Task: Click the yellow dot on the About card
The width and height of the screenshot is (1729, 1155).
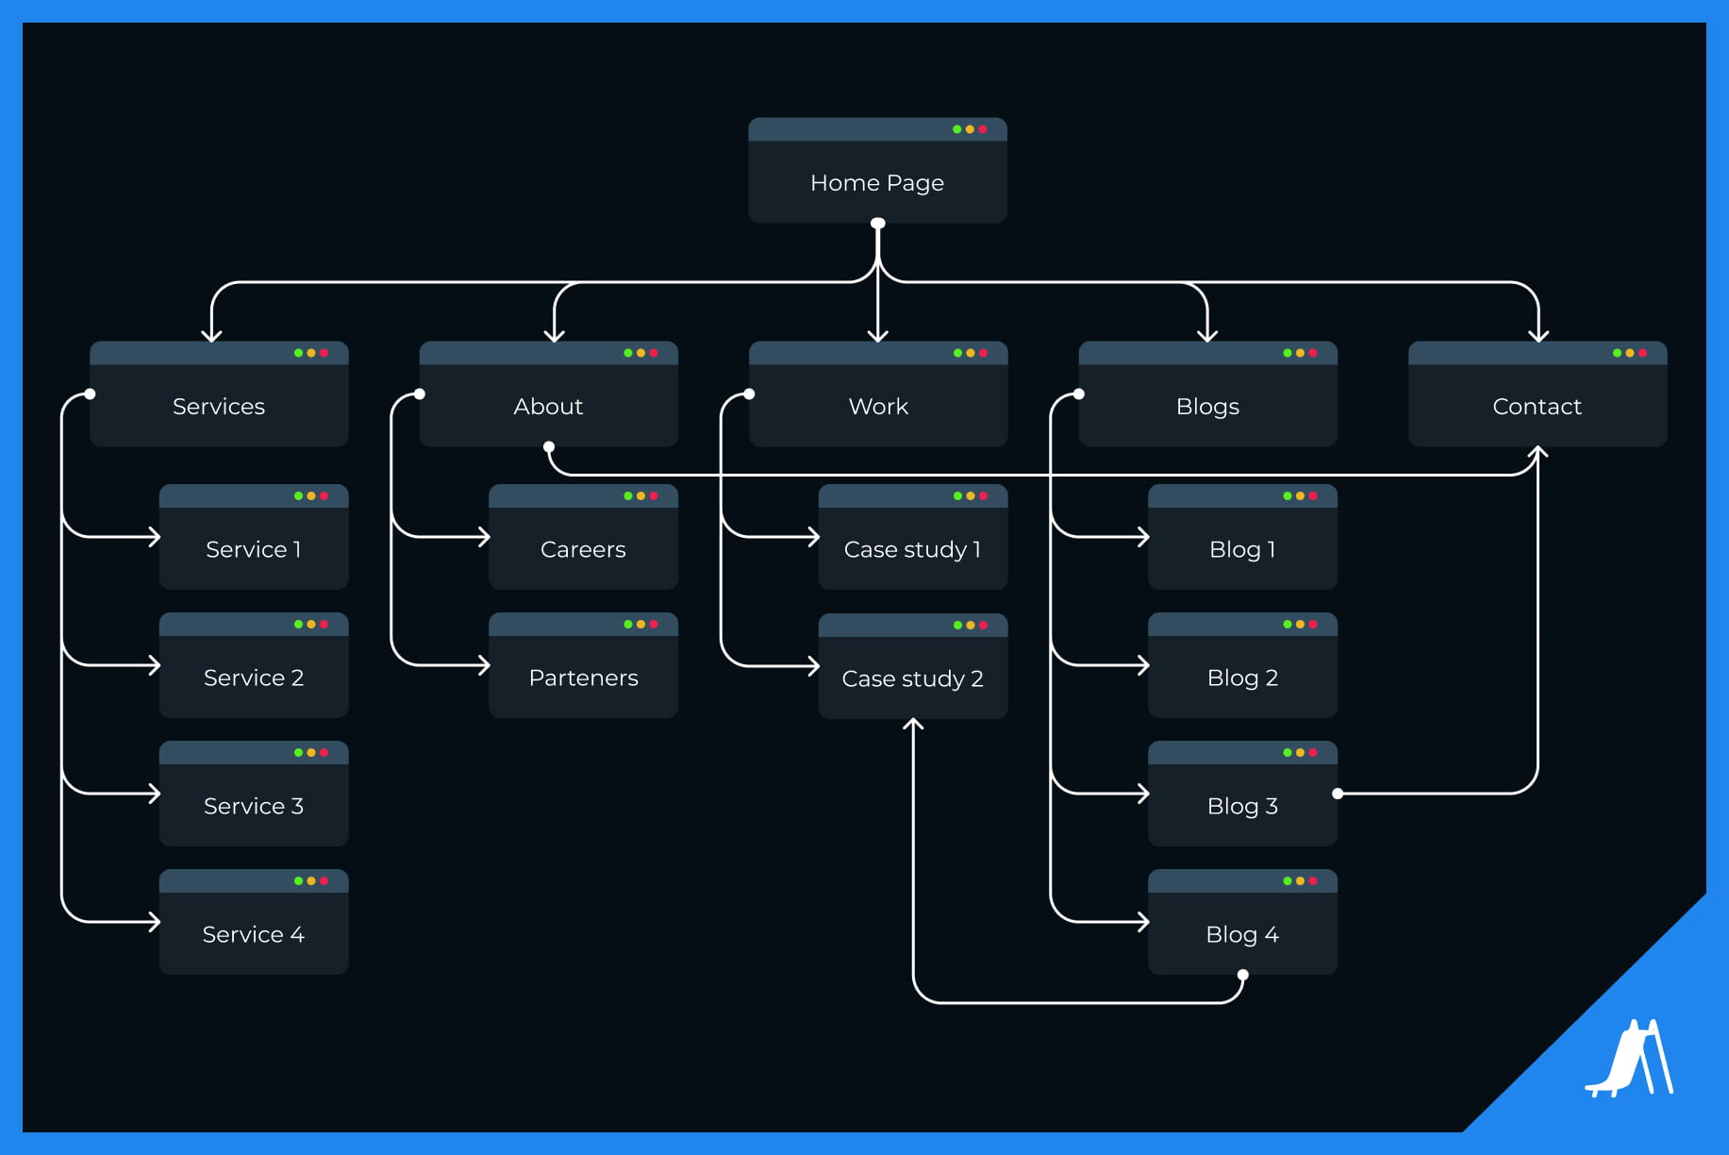Action: [642, 352]
